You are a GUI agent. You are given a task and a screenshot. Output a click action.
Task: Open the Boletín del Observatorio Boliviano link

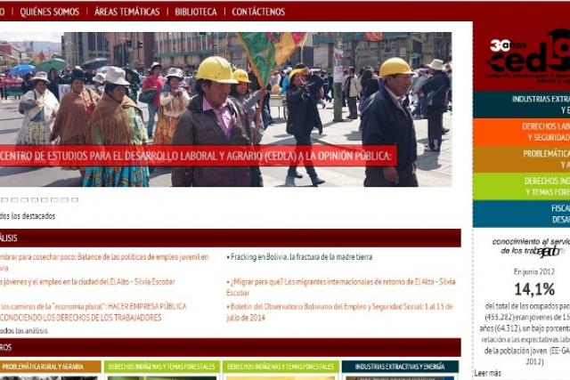click(340, 311)
